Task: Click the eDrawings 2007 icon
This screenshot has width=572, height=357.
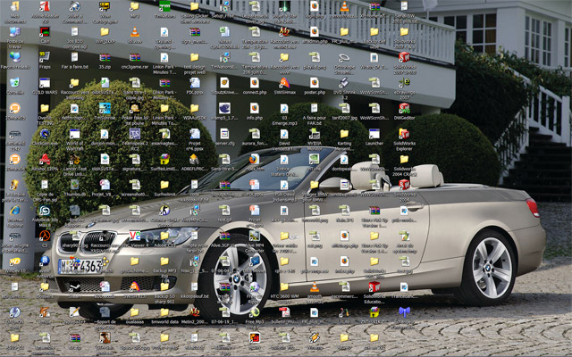Action: [404, 83]
